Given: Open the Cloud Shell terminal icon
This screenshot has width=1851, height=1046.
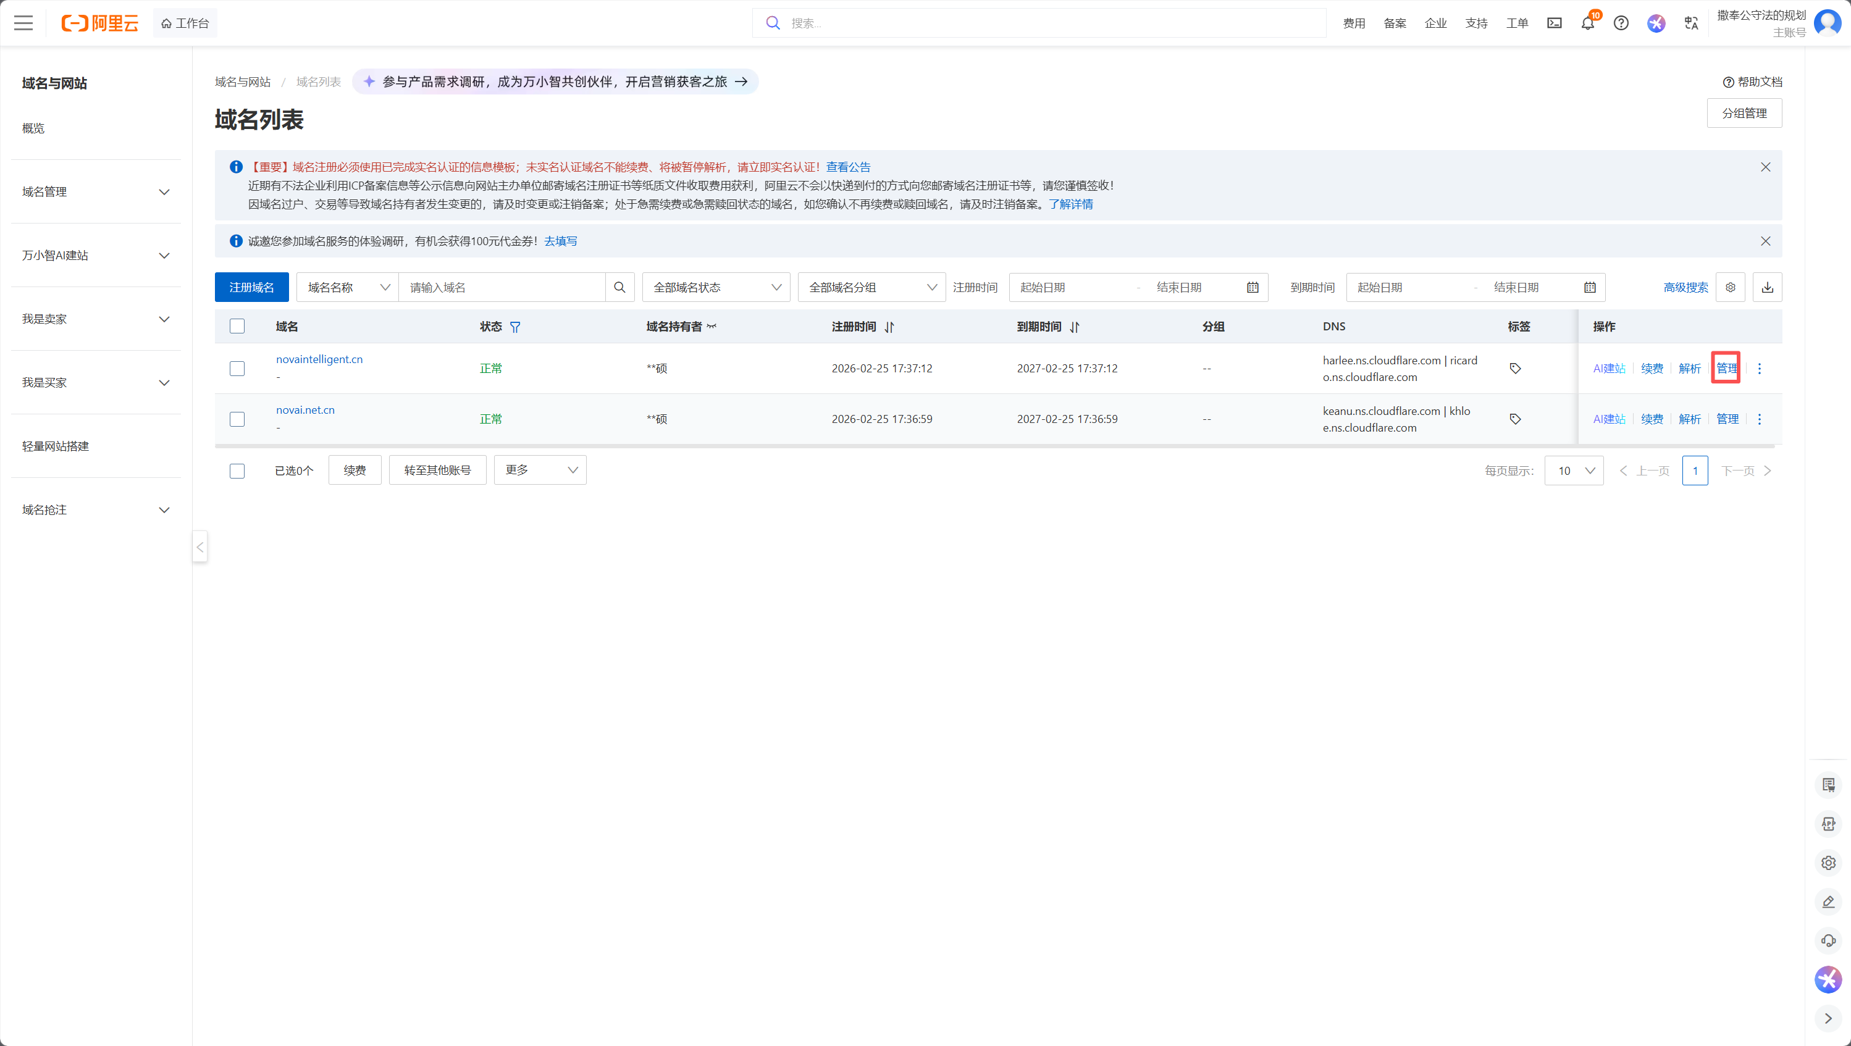Looking at the screenshot, I should point(1555,23).
